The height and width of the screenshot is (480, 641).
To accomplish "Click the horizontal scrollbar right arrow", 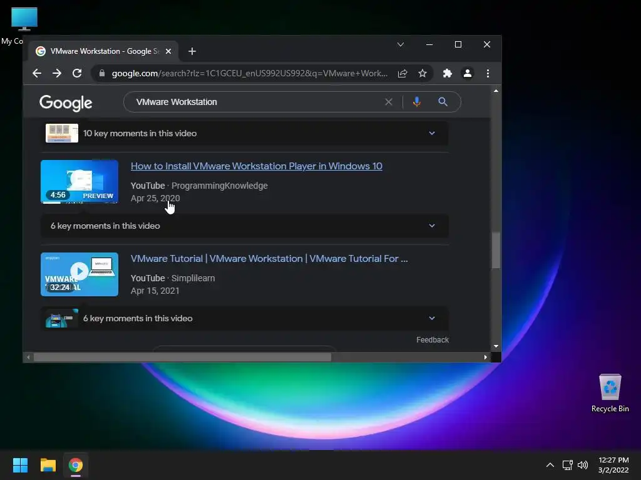I will (x=485, y=357).
